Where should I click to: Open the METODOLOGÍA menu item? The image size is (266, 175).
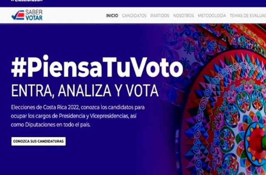(212, 16)
